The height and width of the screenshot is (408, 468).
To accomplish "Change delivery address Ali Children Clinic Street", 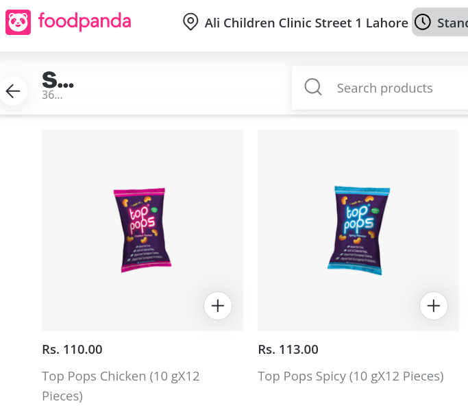I will 306,23.
